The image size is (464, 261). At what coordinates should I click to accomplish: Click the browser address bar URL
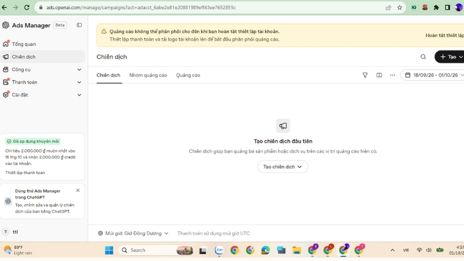point(141,8)
